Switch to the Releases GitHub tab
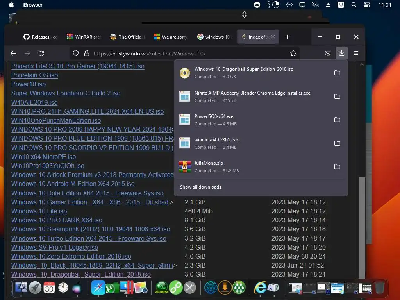The image size is (400, 300). point(41,37)
